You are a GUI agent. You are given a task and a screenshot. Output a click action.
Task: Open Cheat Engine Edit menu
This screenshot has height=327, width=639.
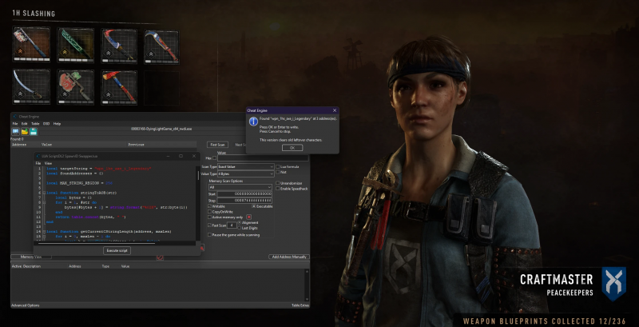point(25,124)
